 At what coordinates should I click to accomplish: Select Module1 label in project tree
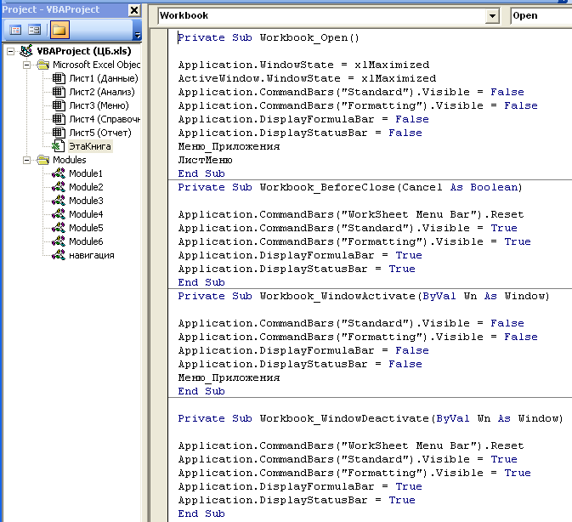tap(86, 173)
